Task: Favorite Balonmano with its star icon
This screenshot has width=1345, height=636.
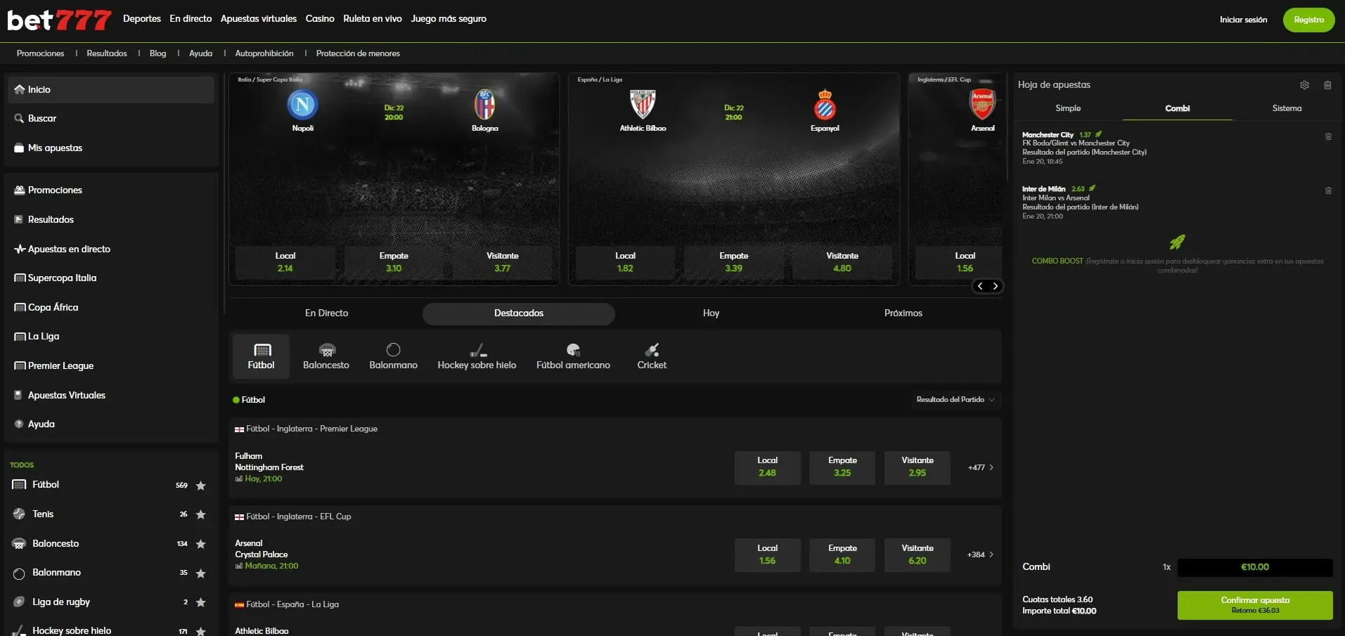Action: [201, 573]
